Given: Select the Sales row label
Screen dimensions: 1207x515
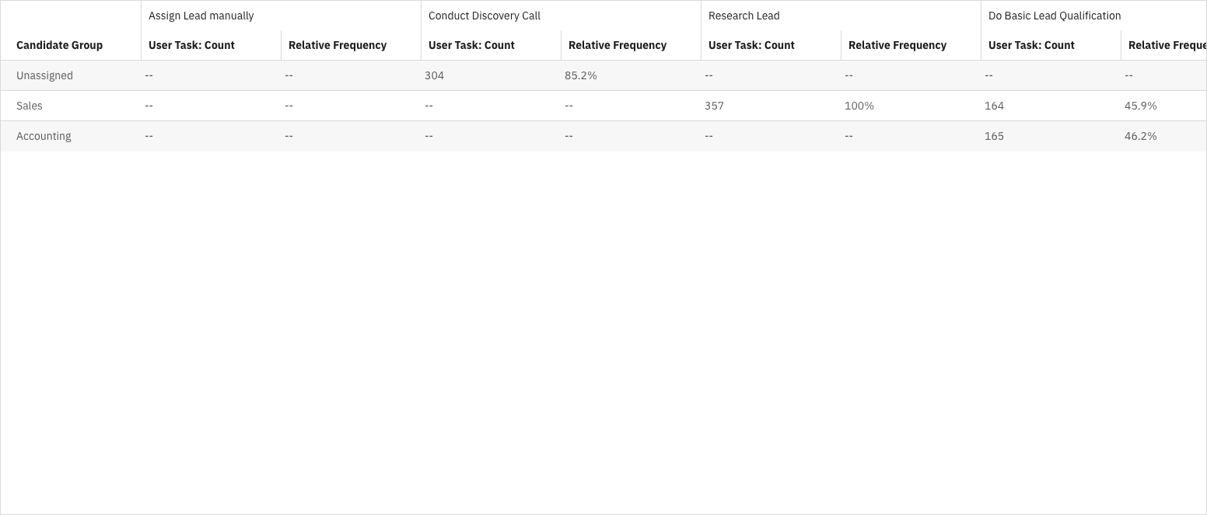Looking at the screenshot, I should 30,106.
